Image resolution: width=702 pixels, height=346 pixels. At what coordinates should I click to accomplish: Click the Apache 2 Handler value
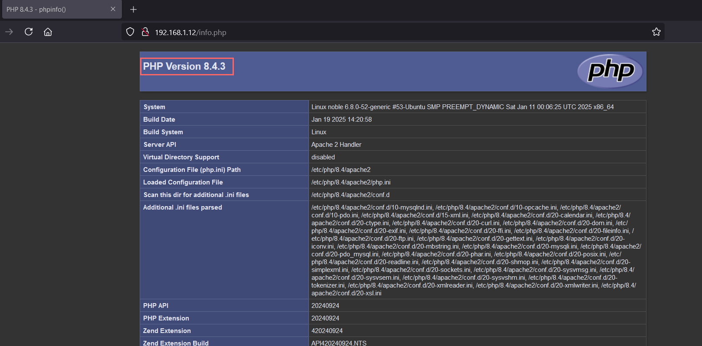click(336, 145)
